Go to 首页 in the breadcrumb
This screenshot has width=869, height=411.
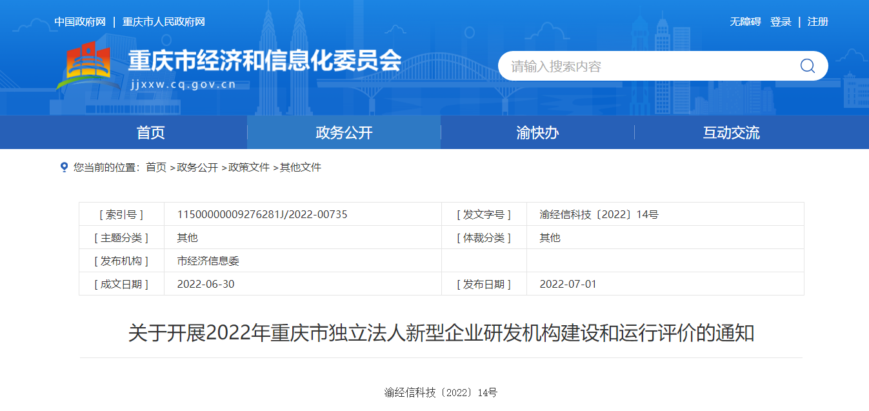pyautogui.click(x=156, y=167)
